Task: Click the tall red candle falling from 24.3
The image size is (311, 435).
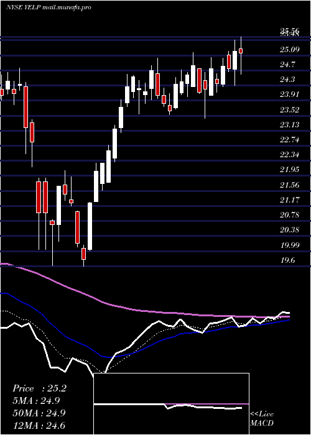Action: 26,107
